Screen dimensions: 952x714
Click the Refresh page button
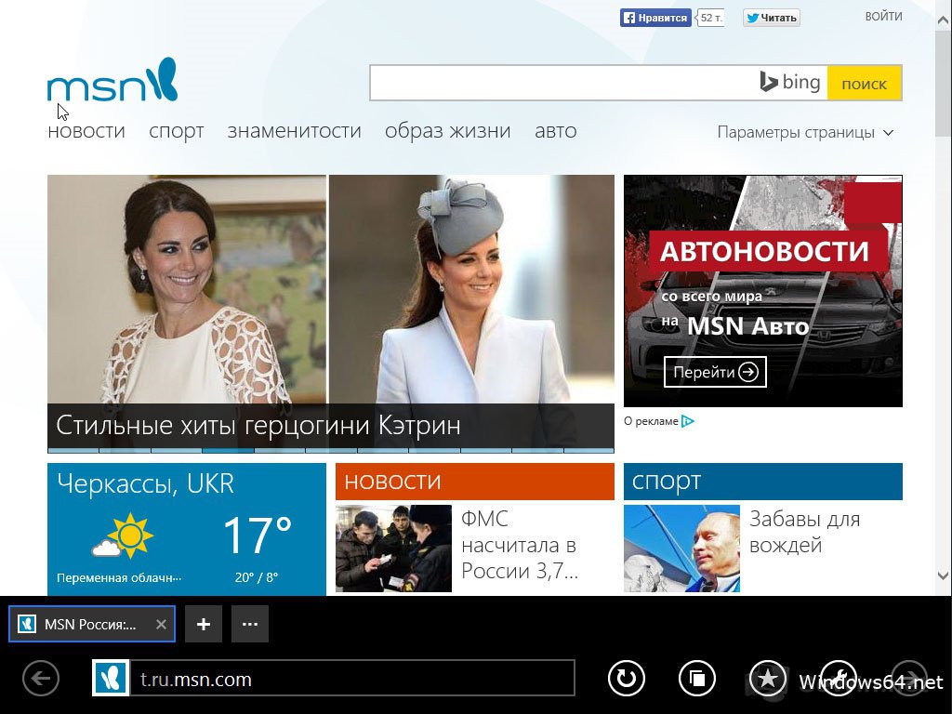pos(626,678)
